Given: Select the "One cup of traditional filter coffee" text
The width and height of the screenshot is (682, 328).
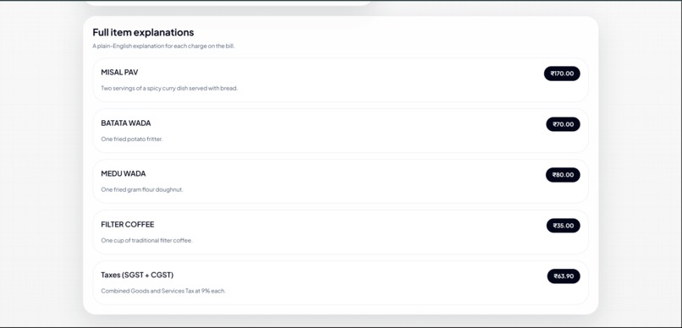Looking at the screenshot, I should pos(146,240).
